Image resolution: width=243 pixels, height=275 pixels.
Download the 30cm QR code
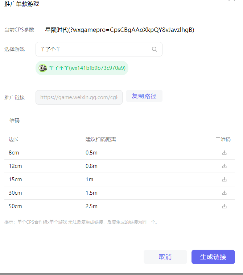pyautogui.click(x=224, y=193)
